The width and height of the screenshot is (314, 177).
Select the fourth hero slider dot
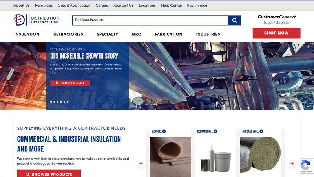coord(61,102)
